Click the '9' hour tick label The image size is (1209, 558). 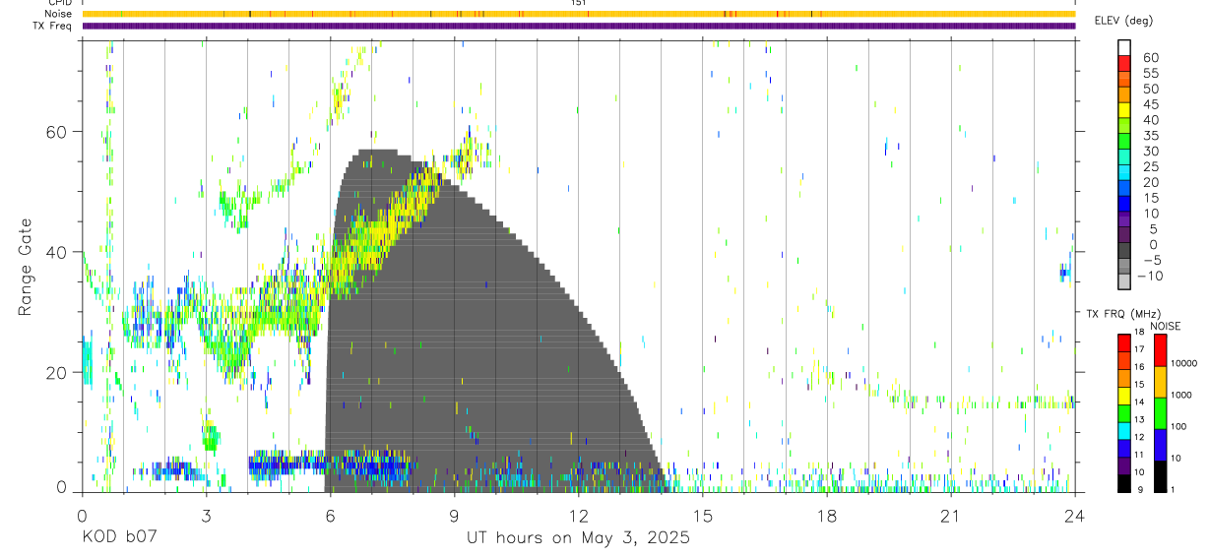point(454,516)
